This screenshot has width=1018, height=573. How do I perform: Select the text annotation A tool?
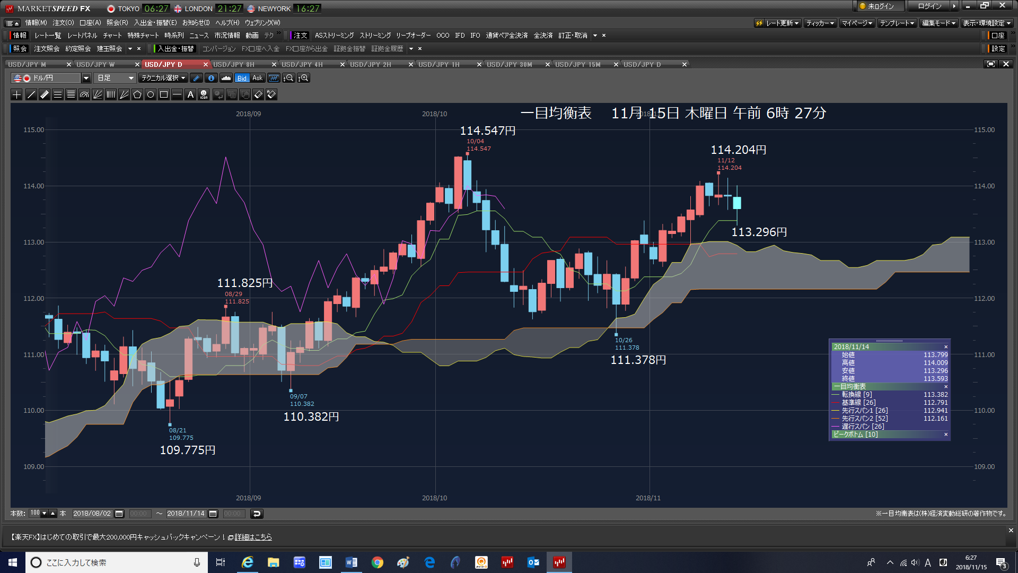190,95
